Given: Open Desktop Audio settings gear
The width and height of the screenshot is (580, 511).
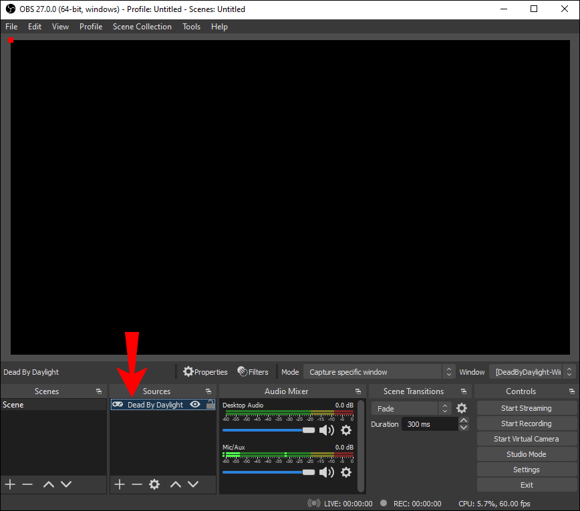Looking at the screenshot, I should tap(346, 430).
